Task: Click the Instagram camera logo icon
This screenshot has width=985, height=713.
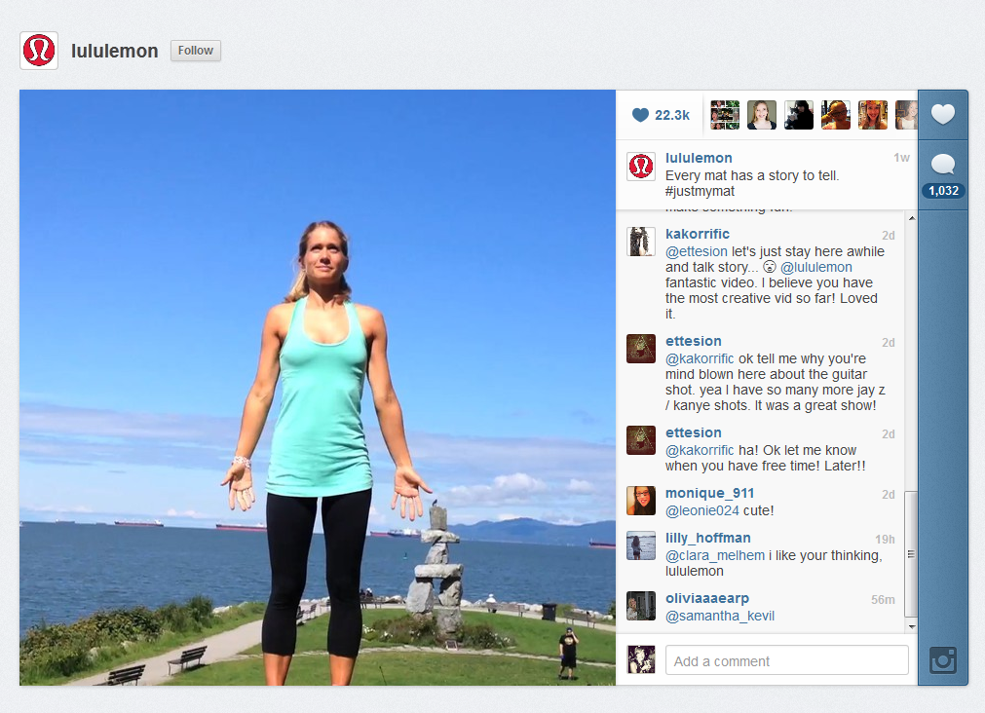Action: click(x=943, y=660)
